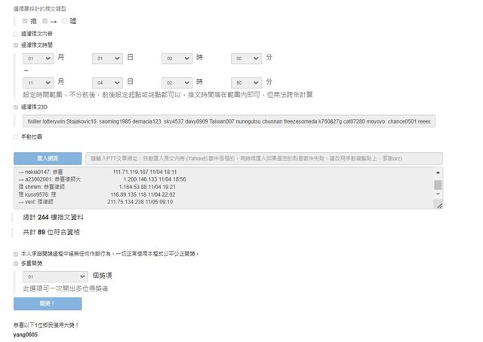483x342 pixels.
Task: Open the start minute dropdown
Action: tap(245, 58)
